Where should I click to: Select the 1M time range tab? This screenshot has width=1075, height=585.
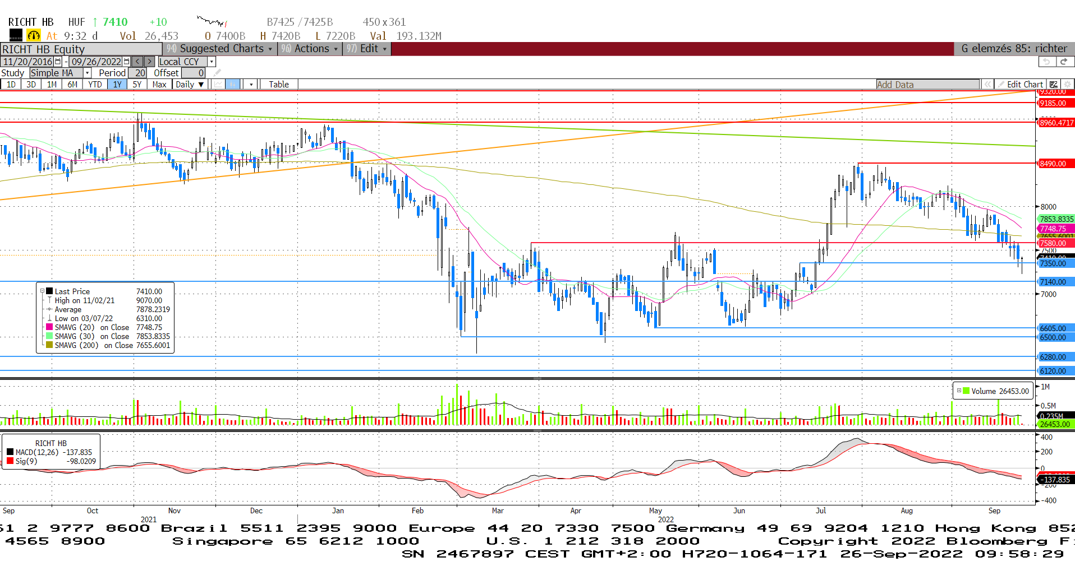[x=52, y=85]
